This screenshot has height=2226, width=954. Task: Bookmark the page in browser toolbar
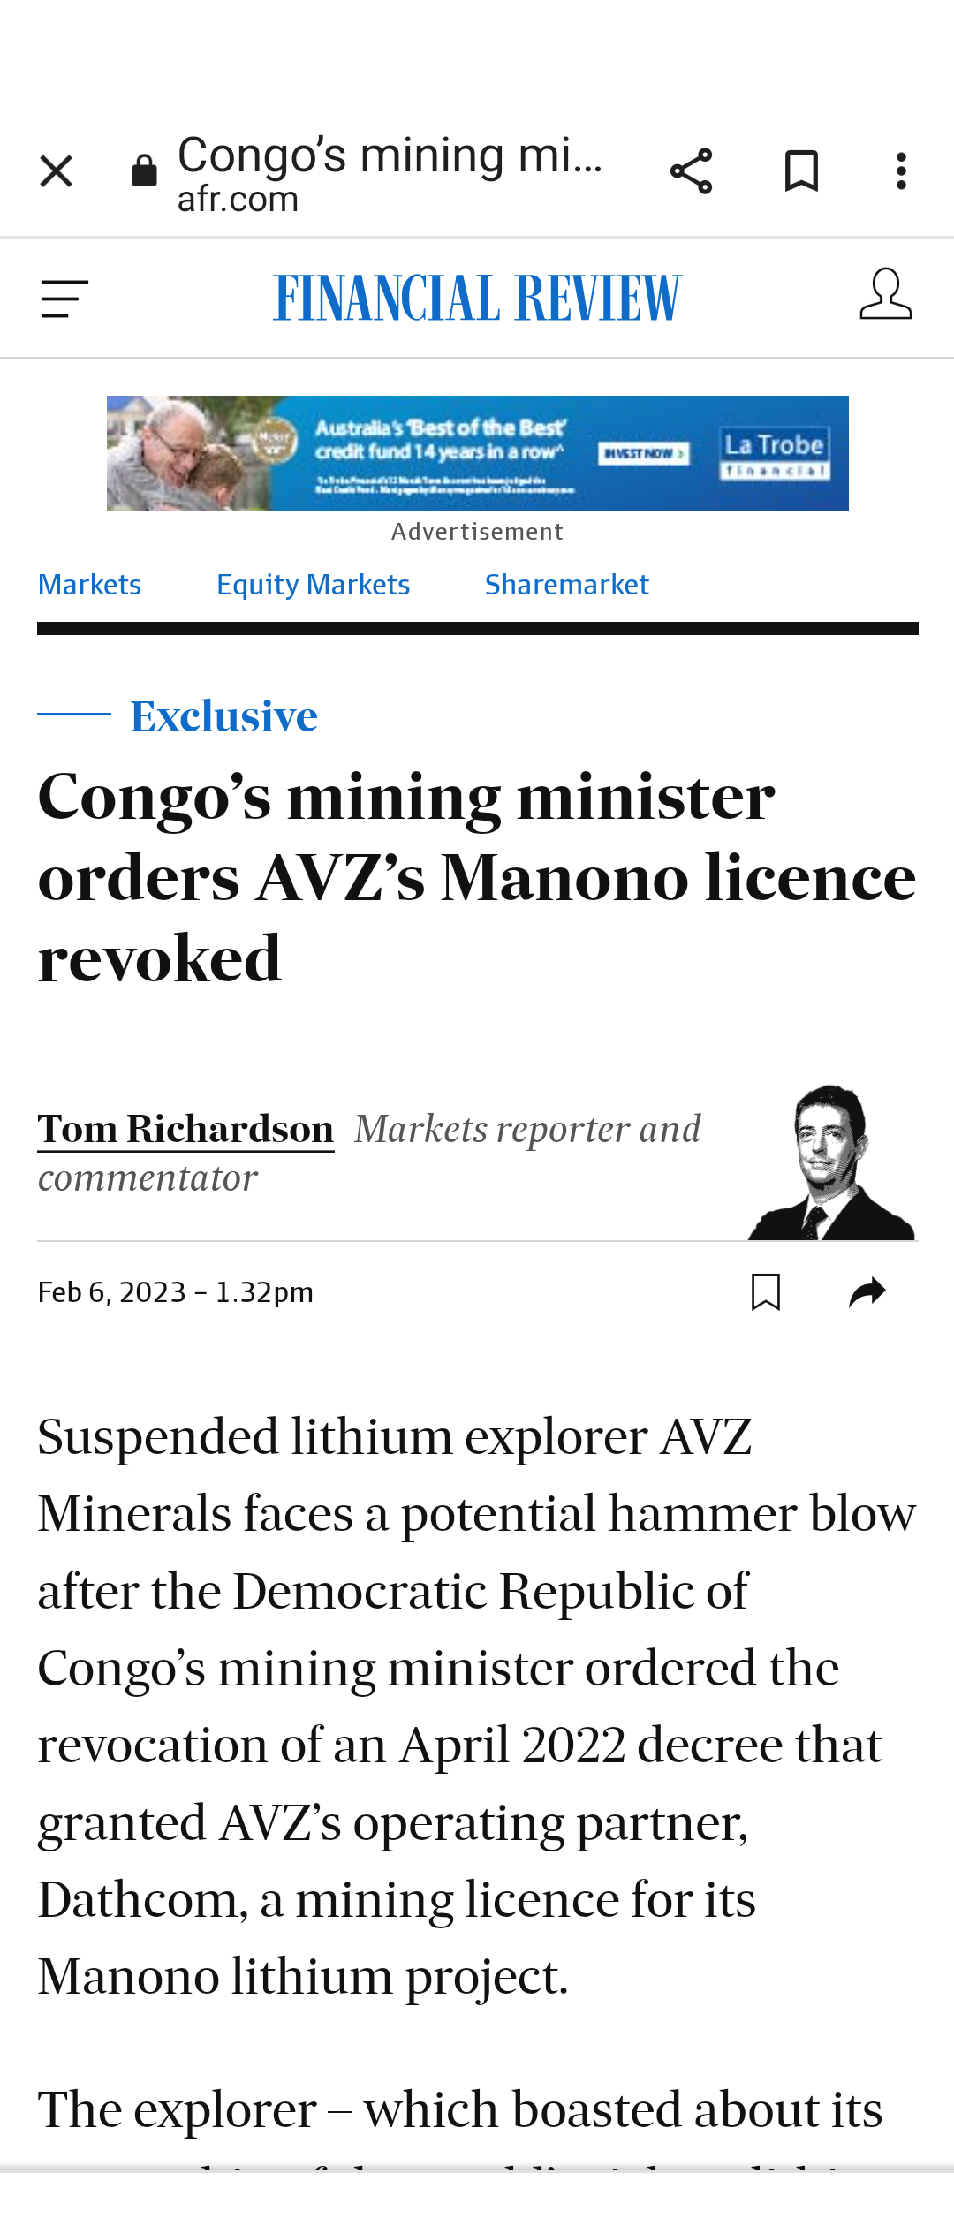click(x=801, y=171)
